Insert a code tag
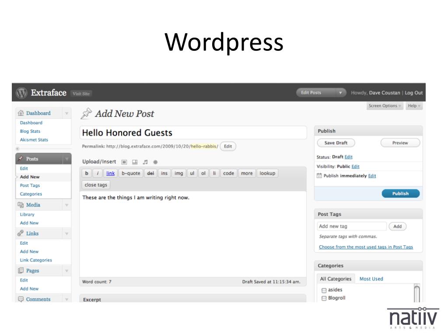 tap(228, 173)
